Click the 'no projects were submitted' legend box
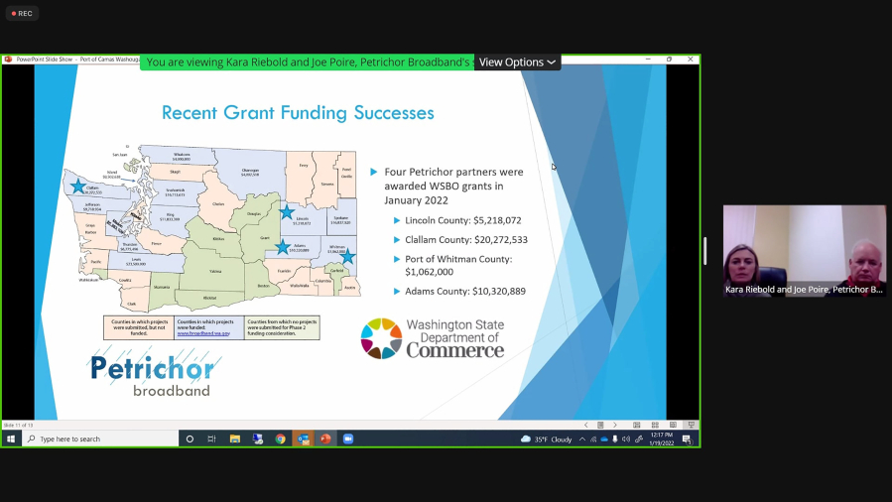 coord(282,327)
